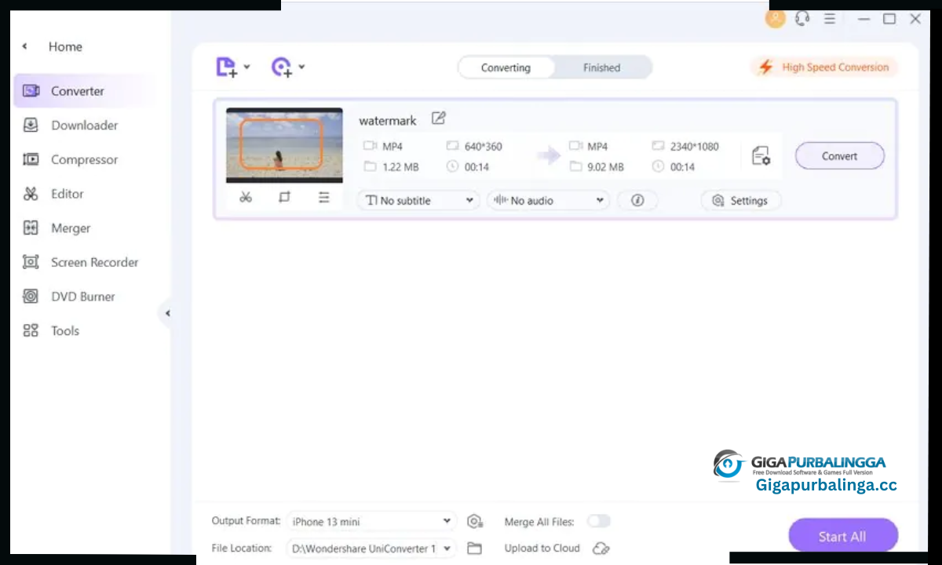Click the DVD Burner disc icon

pos(31,297)
